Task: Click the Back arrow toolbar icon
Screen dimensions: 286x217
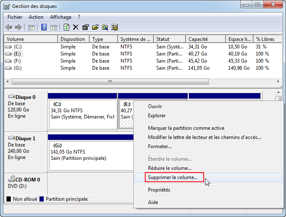Action: (9, 28)
